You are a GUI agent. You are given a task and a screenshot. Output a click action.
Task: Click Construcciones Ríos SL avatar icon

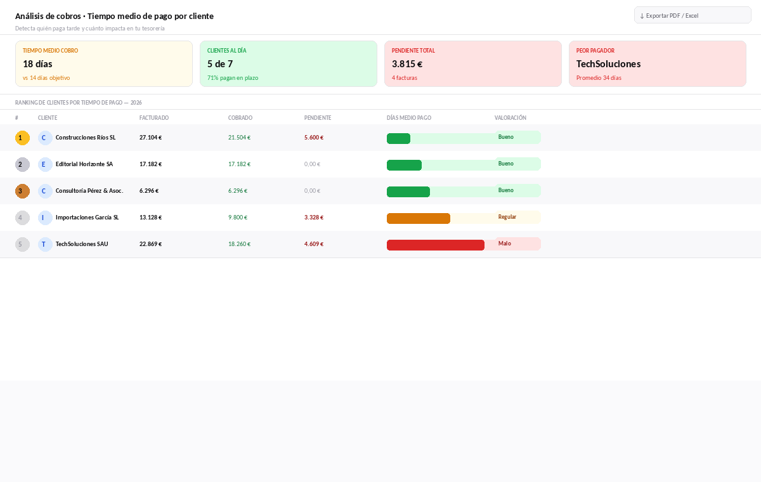45,138
